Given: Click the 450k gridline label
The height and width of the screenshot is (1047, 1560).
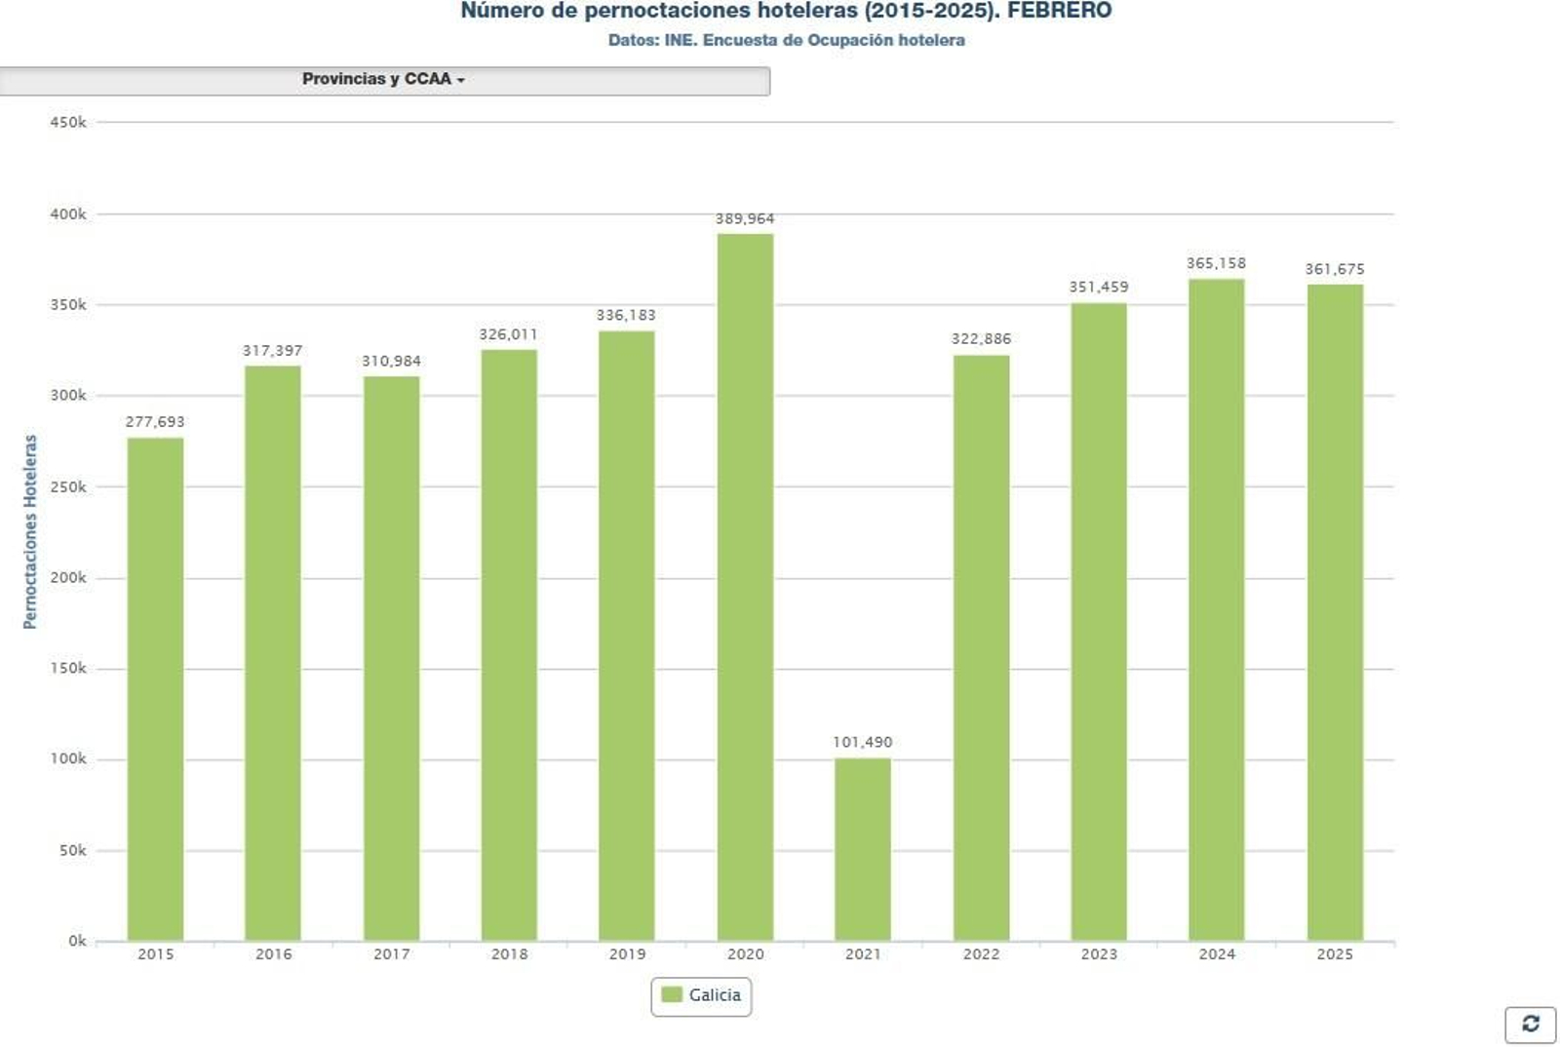Looking at the screenshot, I should 68,122.
